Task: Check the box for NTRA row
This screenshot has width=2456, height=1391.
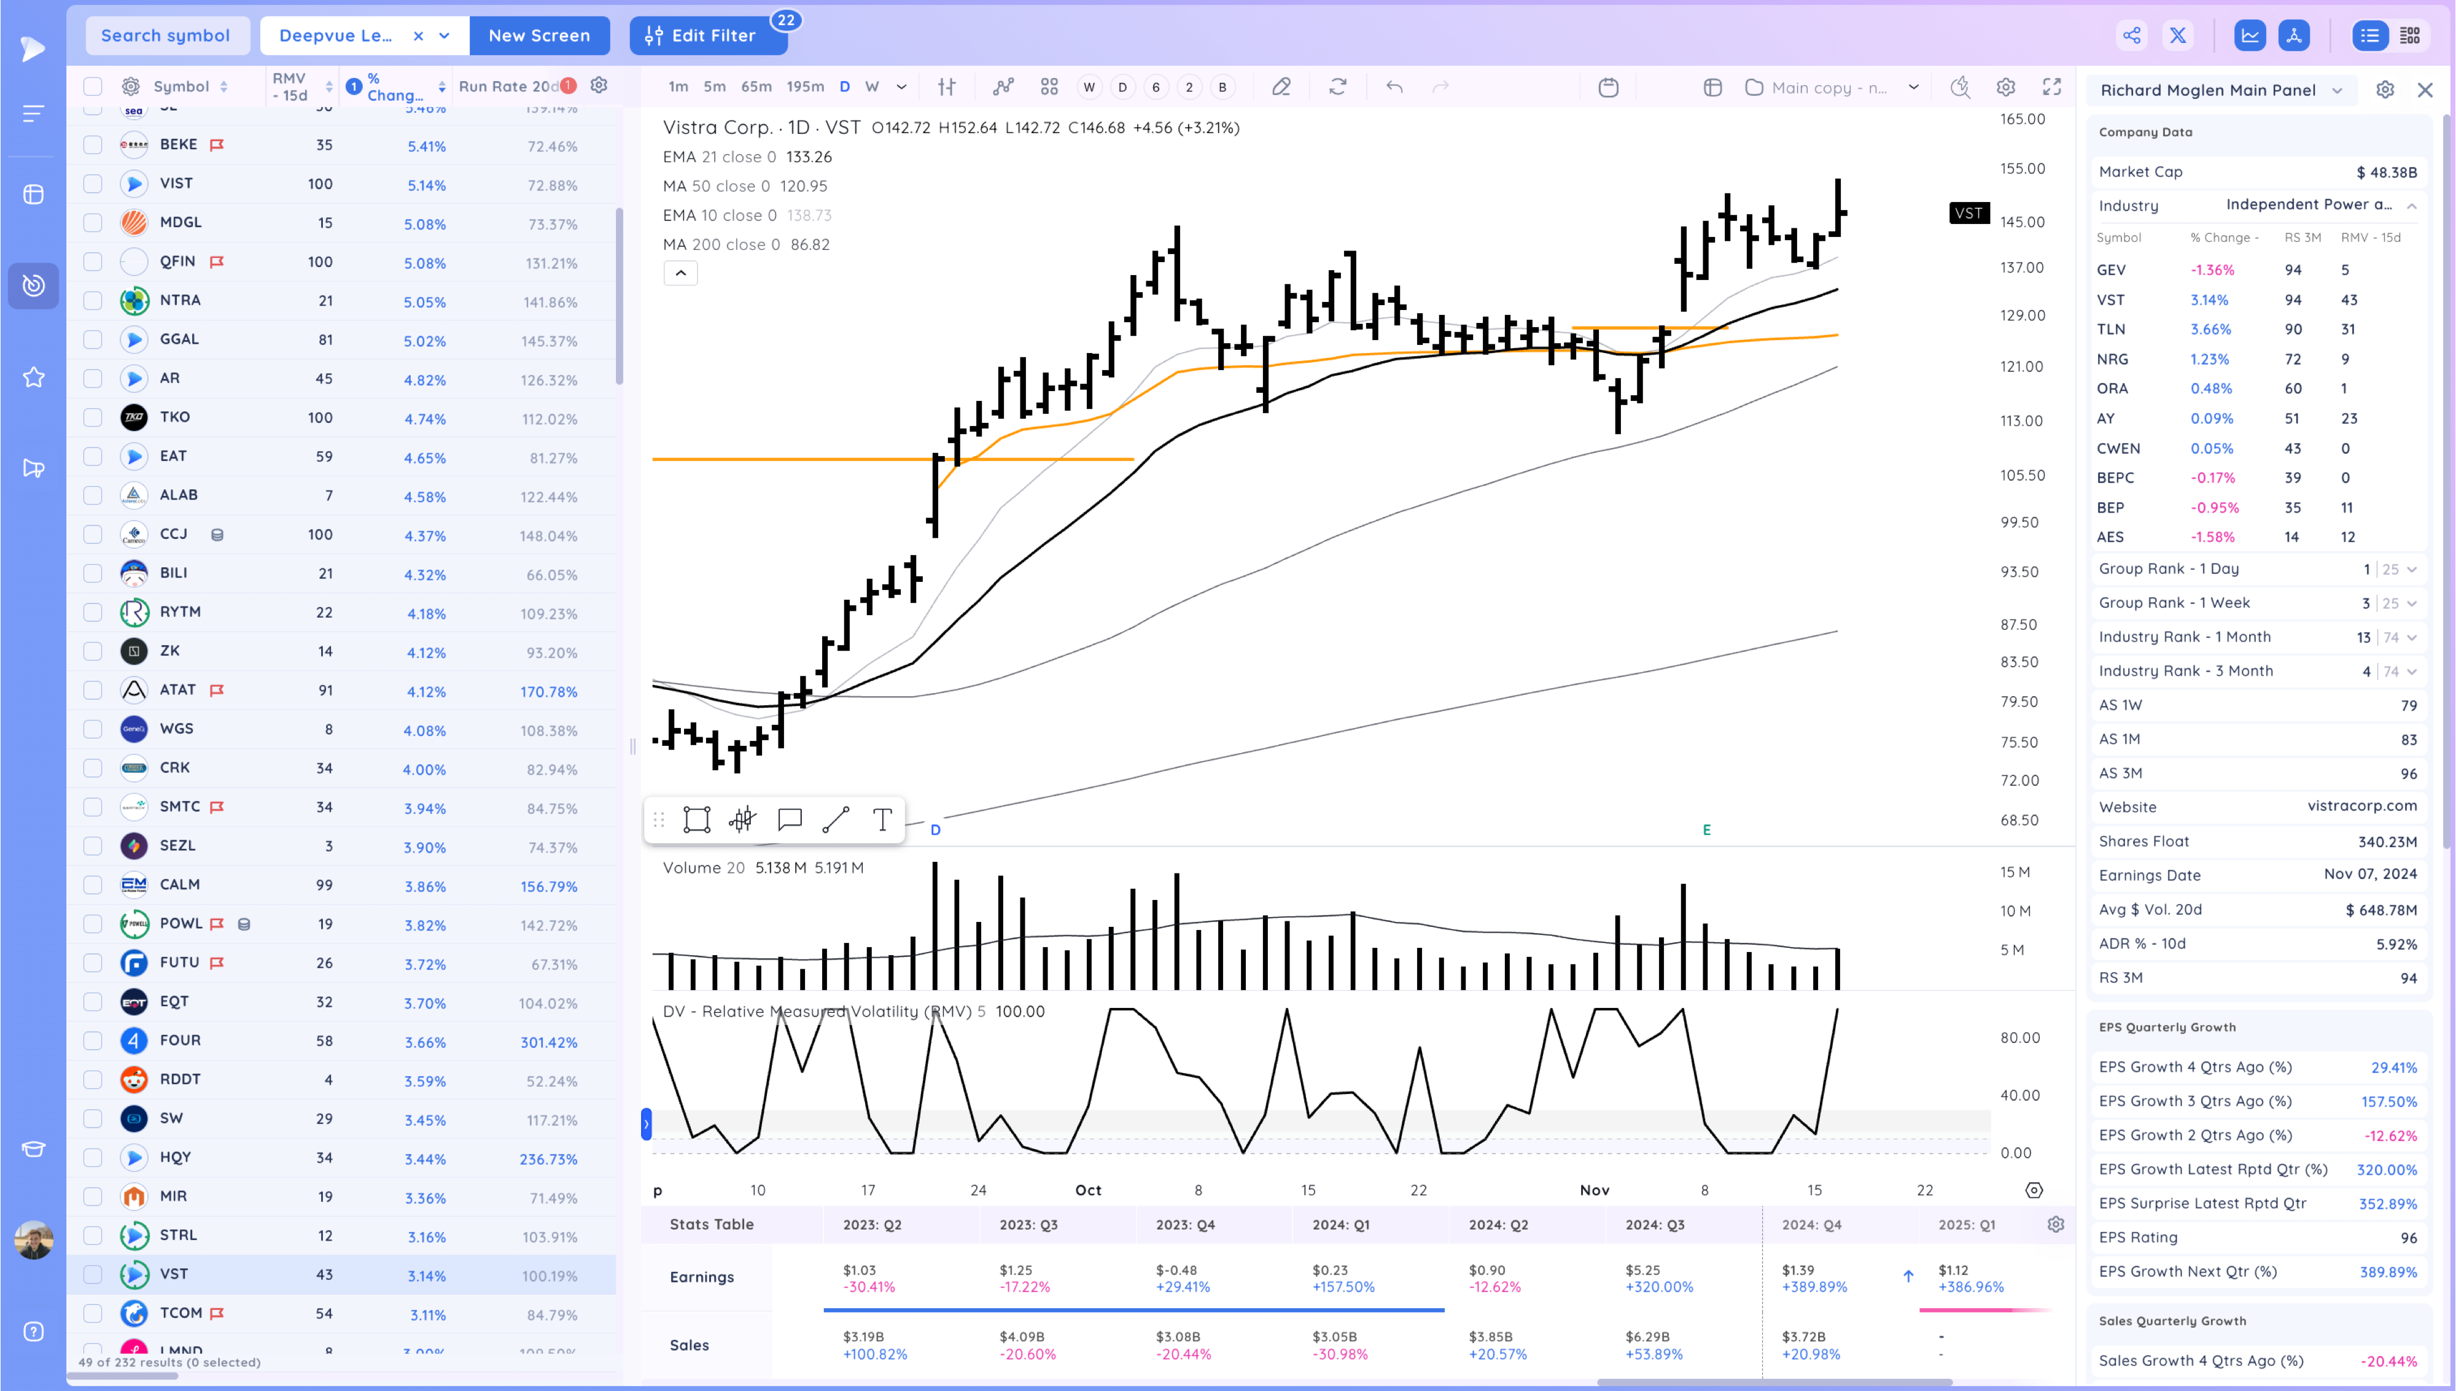Action: click(x=93, y=300)
